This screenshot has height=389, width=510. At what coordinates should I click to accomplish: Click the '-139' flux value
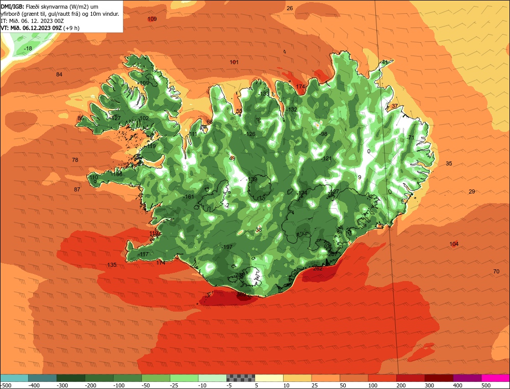point(251,180)
